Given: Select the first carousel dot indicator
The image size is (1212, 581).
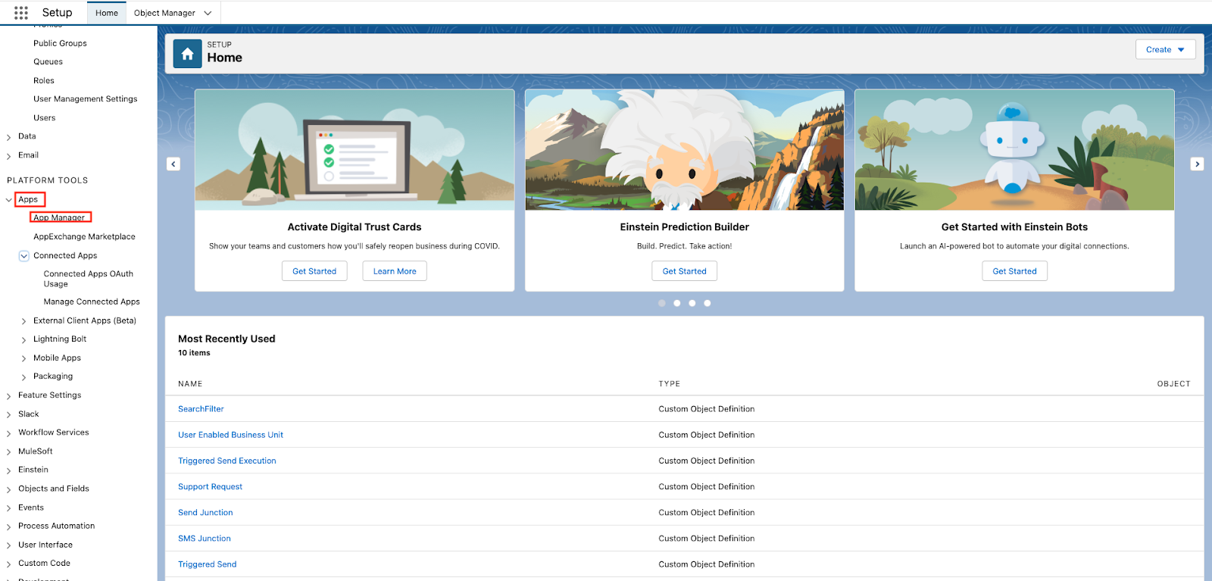Looking at the screenshot, I should click(662, 303).
